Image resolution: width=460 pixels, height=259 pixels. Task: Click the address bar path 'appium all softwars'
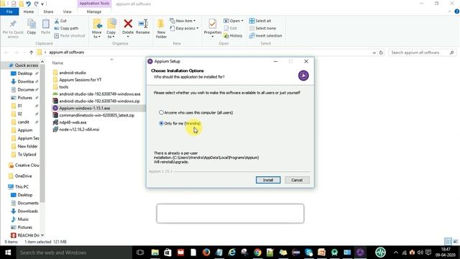(x=67, y=53)
